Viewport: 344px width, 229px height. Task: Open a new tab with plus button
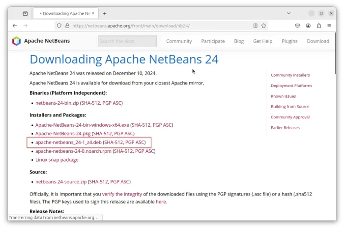(105, 13)
